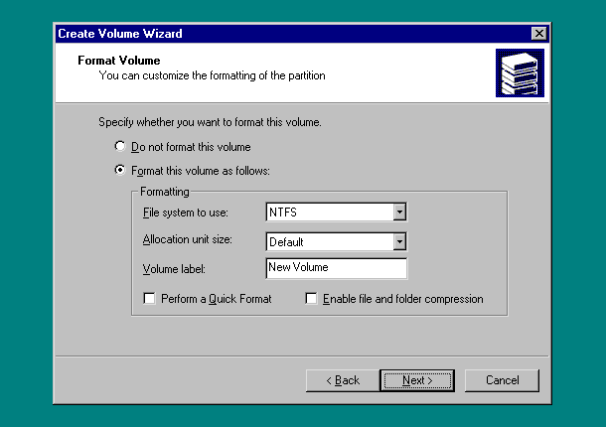The image size is (606, 427).
Task: Click the 'Formatting' group box title
Action: tap(165, 192)
